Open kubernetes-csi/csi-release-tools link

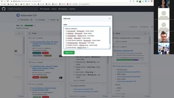tap(86, 91)
